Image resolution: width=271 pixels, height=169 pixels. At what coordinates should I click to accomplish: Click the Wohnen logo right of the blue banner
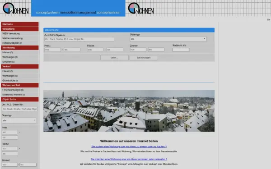pos(141,8)
